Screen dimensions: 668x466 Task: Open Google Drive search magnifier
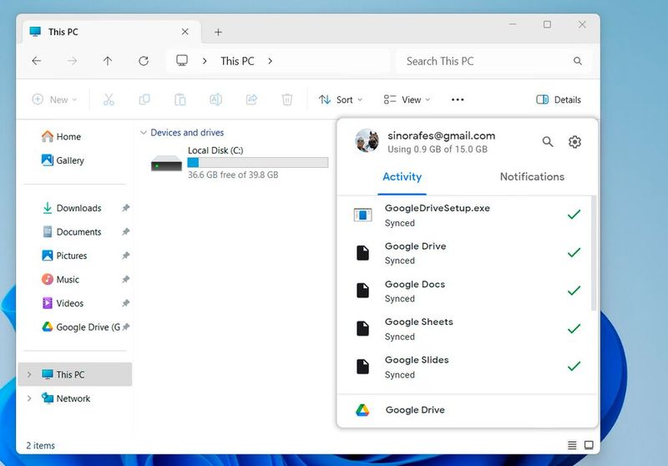click(x=548, y=141)
